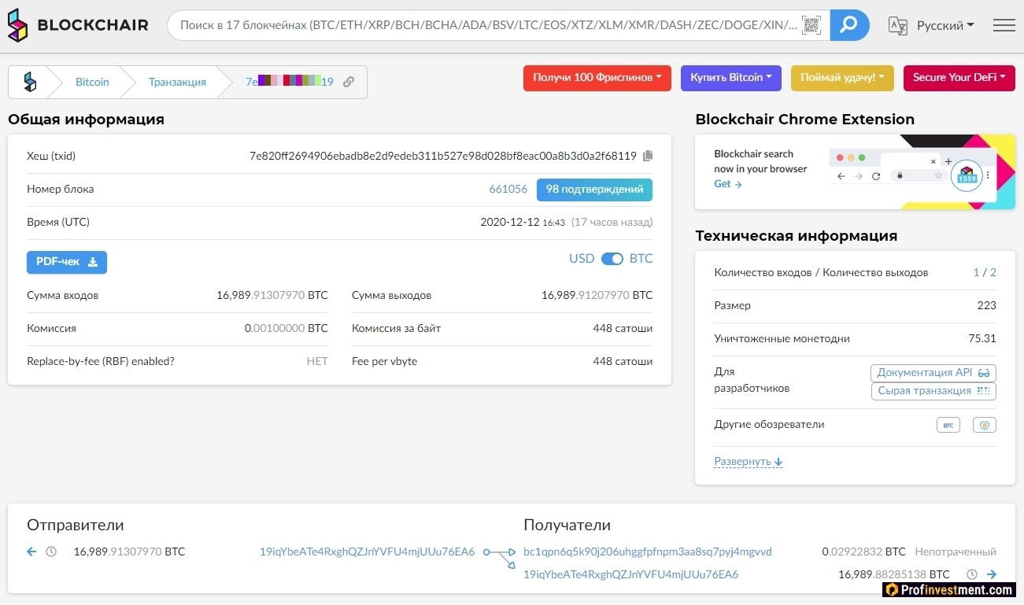Image resolution: width=1024 pixels, height=605 pixels.
Task: Open recipient bc1qpn6q5k90j206 address
Action: click(x=648, y=552)
